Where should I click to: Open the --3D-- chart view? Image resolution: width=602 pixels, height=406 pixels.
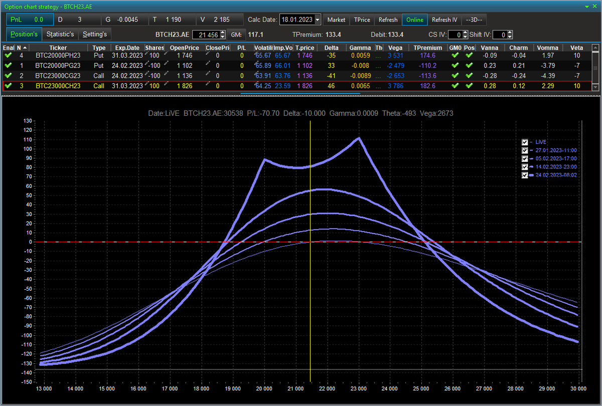(x=474, y=20)
